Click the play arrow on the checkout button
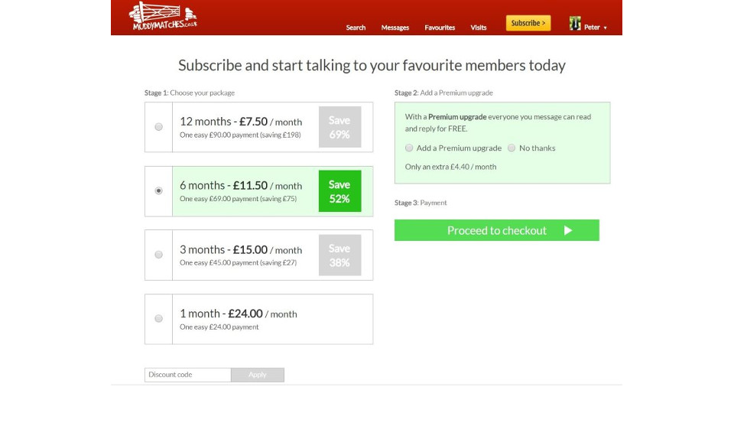 click(x=567, y=230)
